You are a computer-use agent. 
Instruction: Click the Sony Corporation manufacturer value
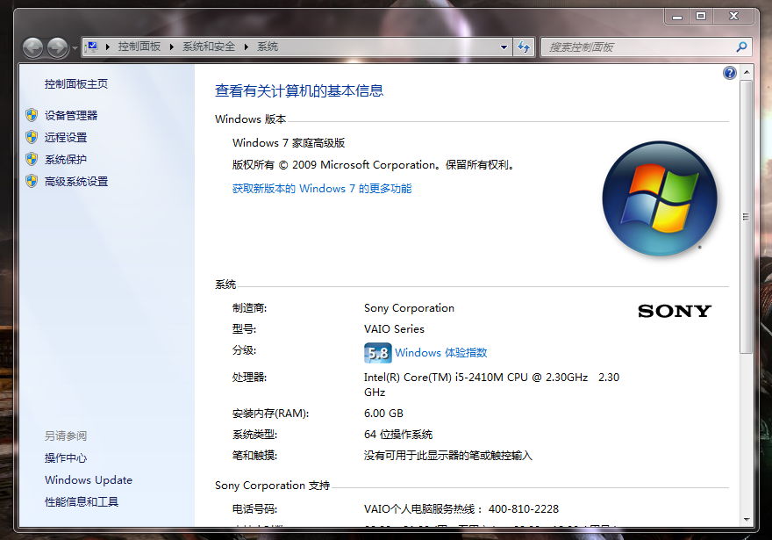[x=409, y=308]
